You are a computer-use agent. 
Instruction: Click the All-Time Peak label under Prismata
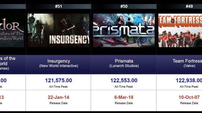[x=124, y=87]
